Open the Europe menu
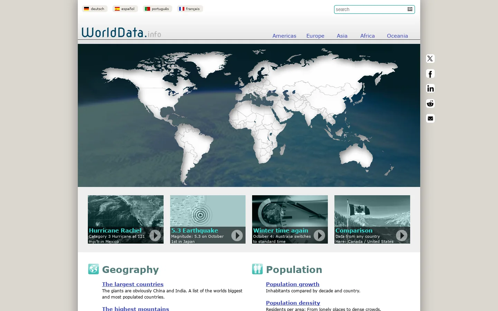The width and height of the screenshot is (498, 311). [315, 36]
